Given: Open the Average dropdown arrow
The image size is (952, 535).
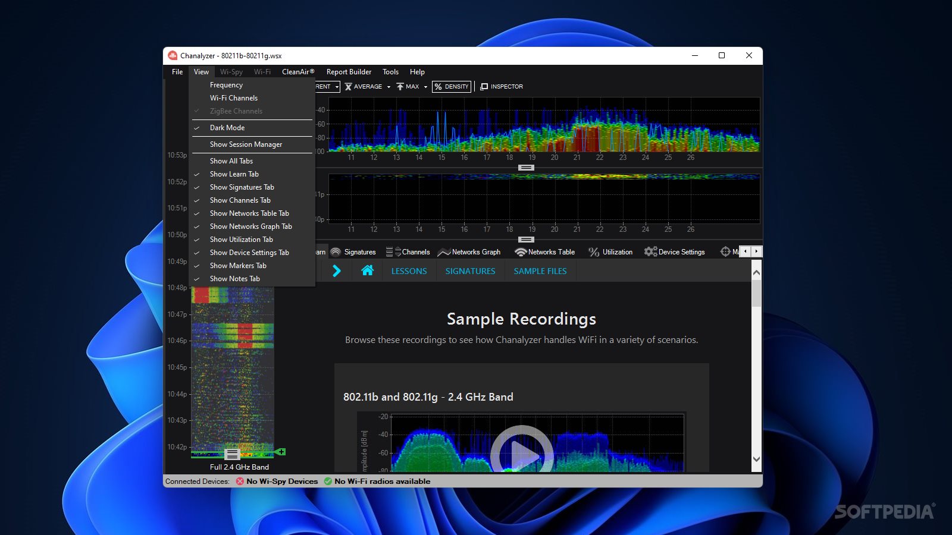Looking at the screenshot, I should click(x=389, y=87).
